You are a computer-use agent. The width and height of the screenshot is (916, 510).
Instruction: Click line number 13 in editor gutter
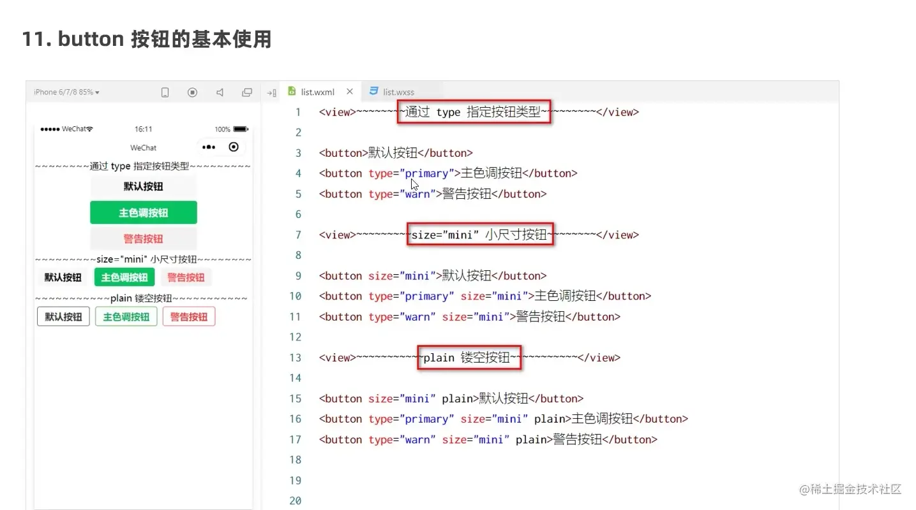point(295,358)
